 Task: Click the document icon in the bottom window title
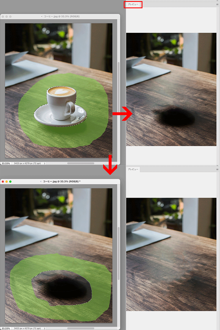[42, 182]
